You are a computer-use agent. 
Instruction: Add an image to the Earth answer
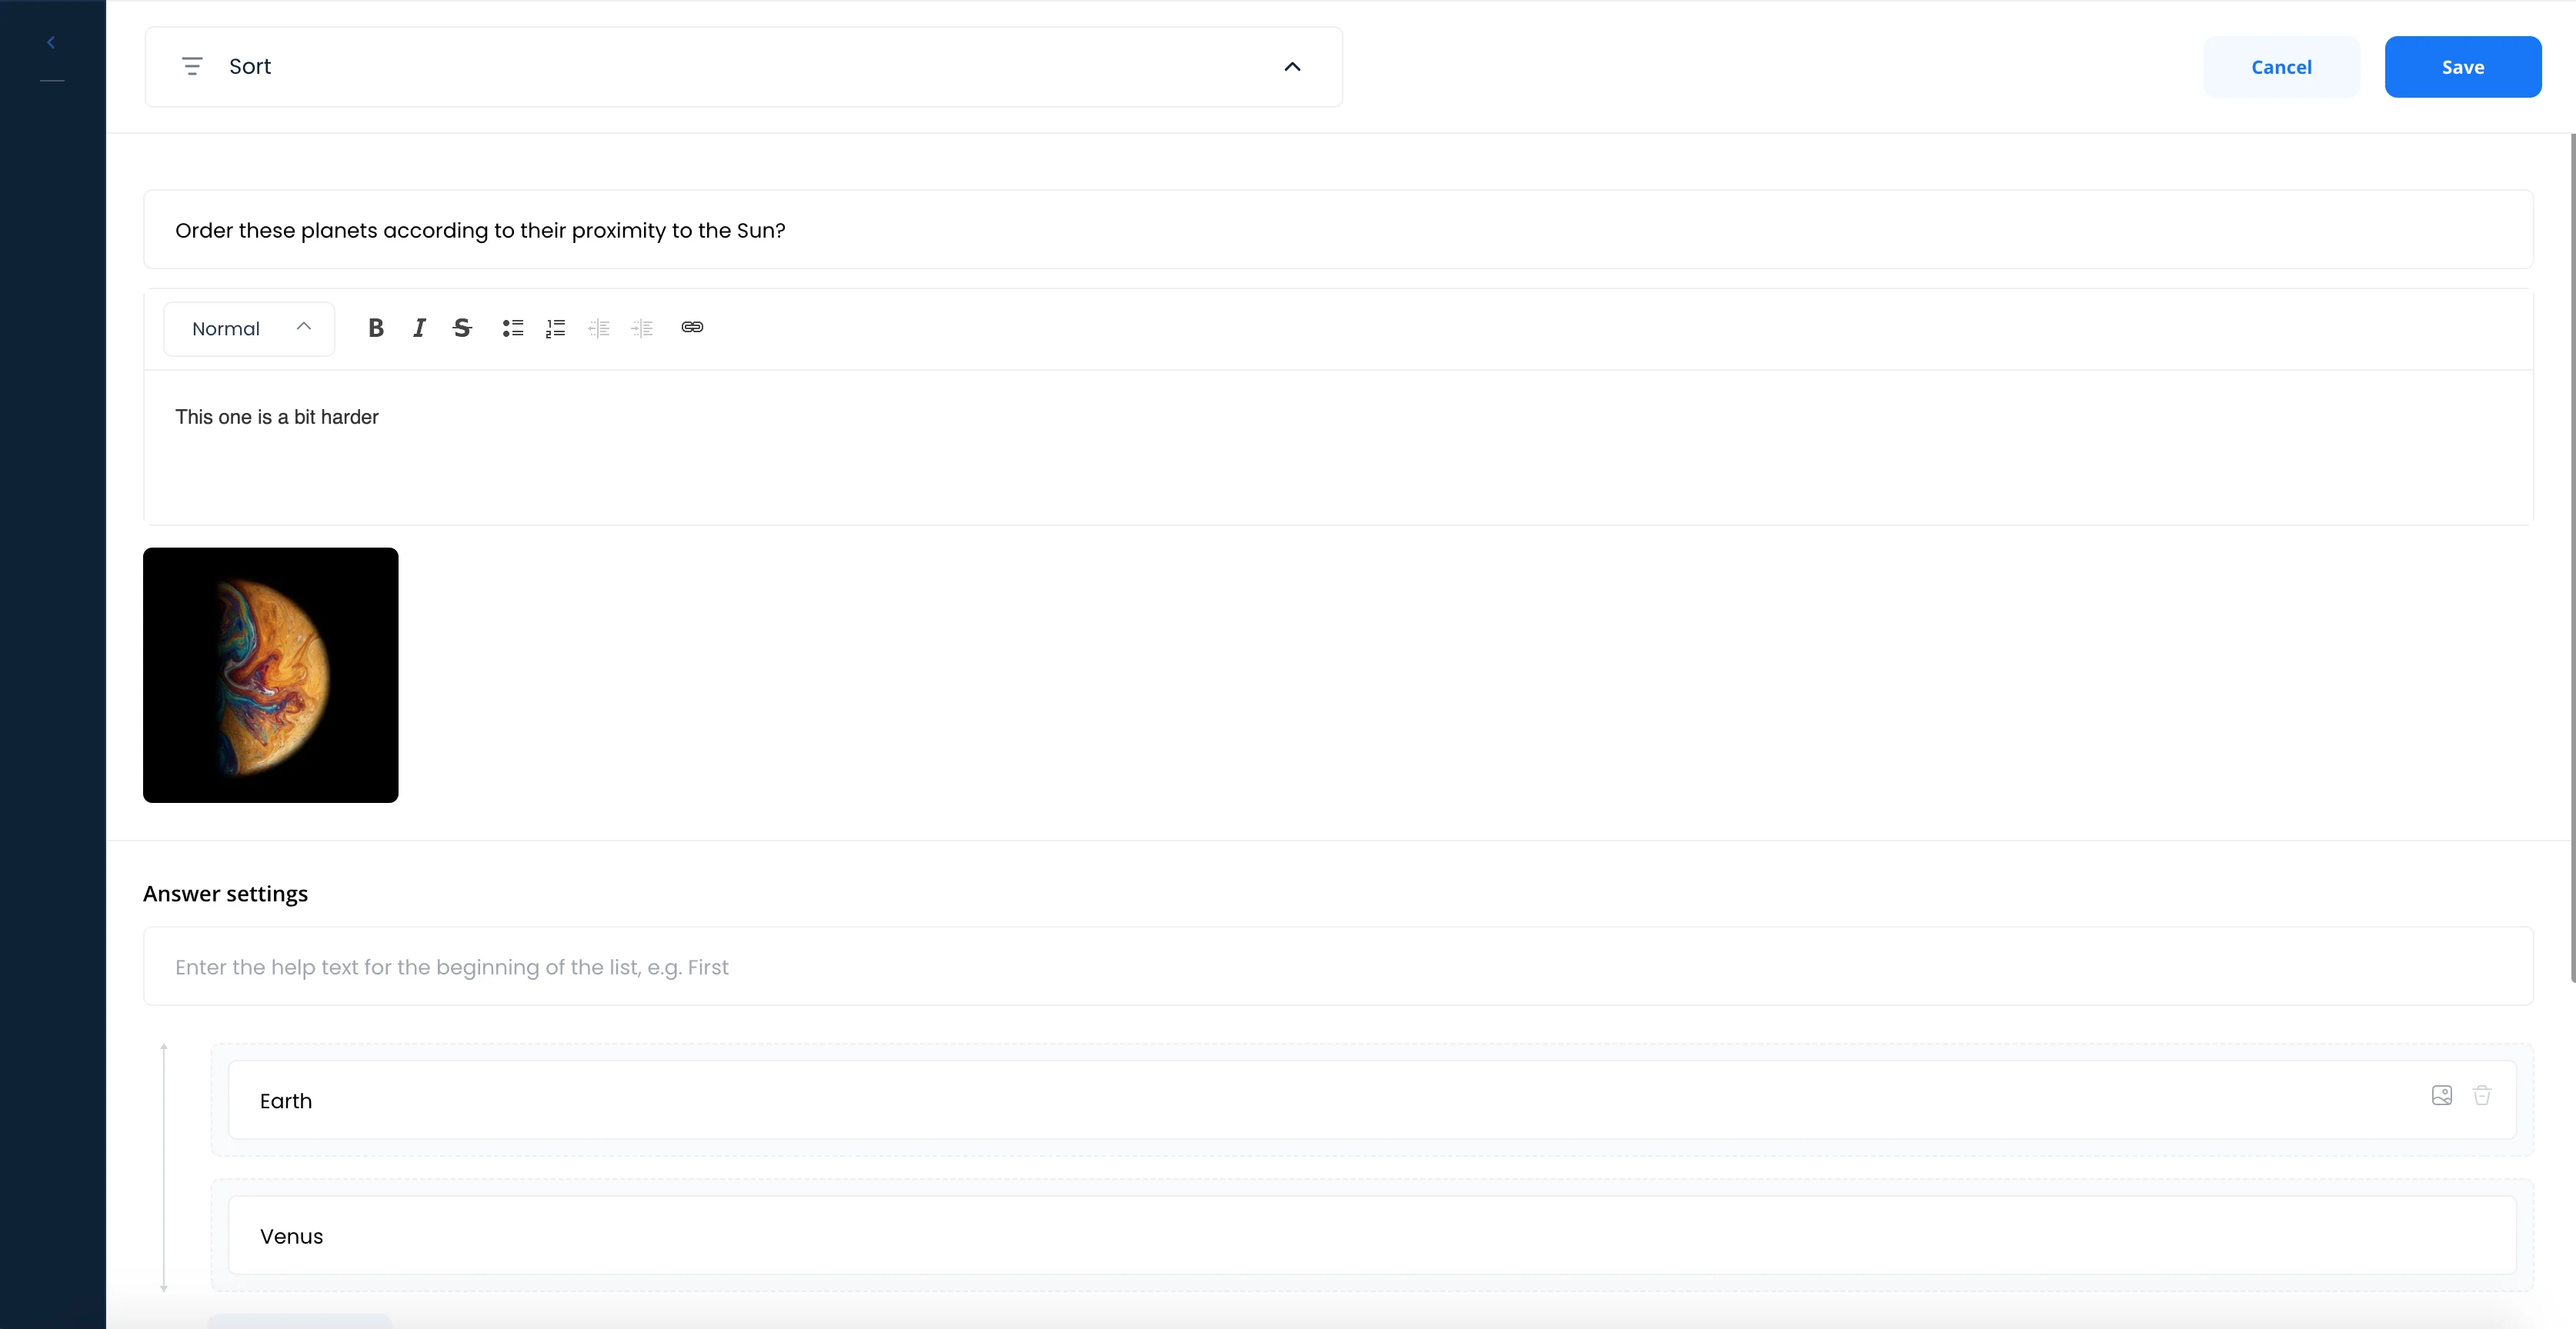pyautogui.click(x=2441, y=1095)
